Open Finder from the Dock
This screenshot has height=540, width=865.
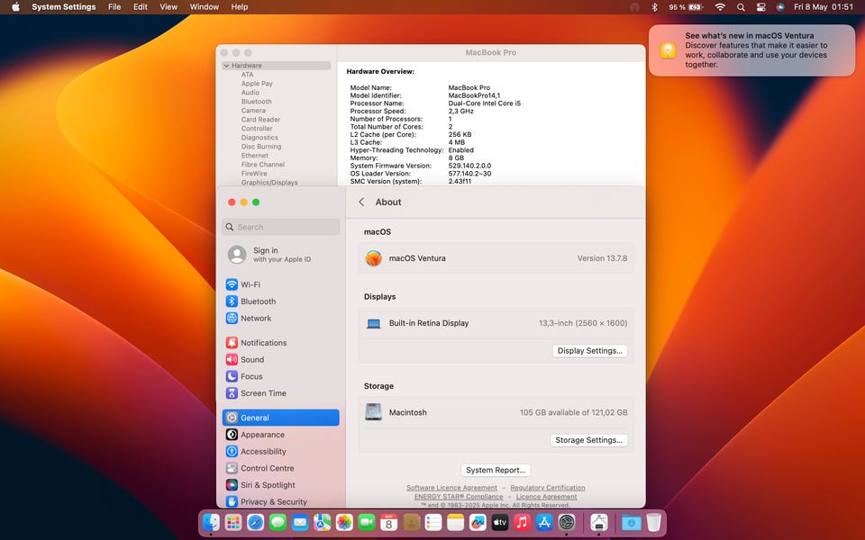point(211,522)
